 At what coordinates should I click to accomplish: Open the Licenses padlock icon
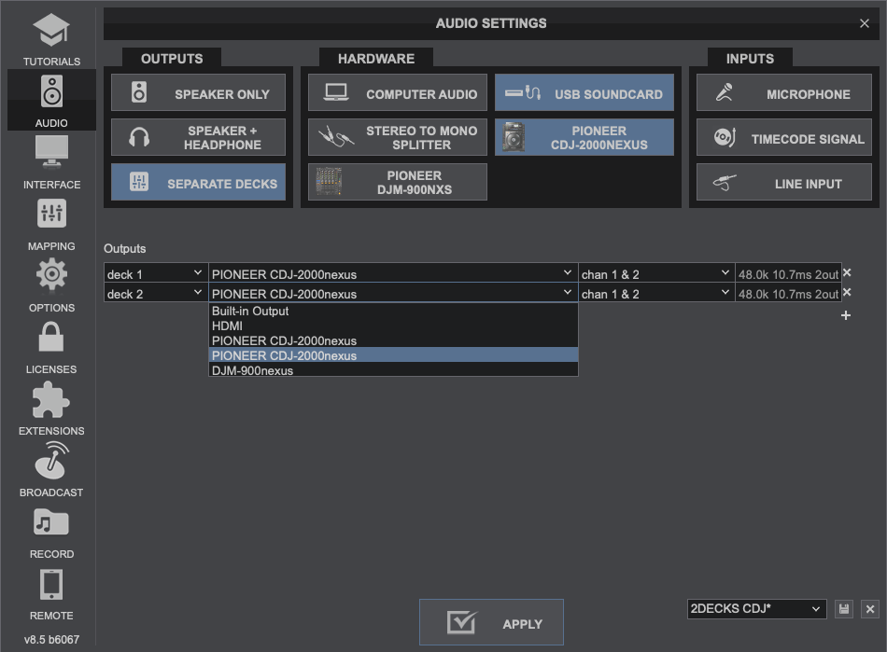[x=51, y=337]
